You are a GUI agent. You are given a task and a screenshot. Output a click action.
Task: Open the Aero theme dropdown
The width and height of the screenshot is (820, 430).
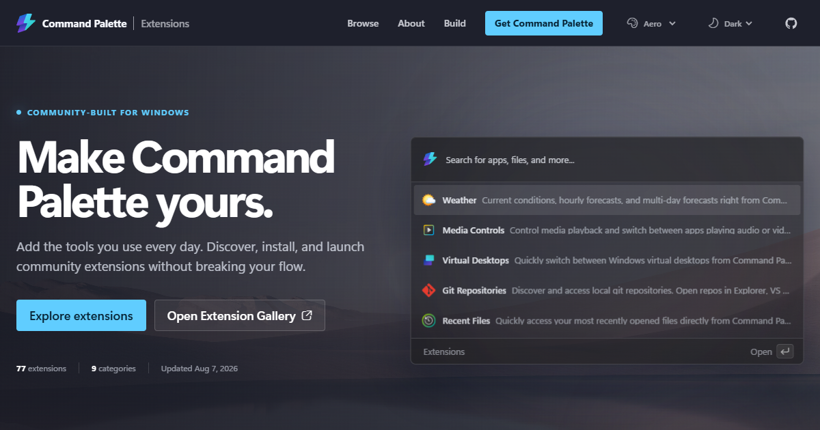[x=652, y=23]
